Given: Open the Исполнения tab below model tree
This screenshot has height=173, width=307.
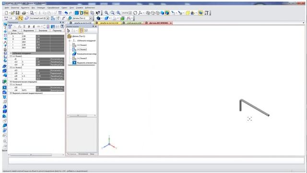Looking at the screenshot, I should [x=83, y=154].
